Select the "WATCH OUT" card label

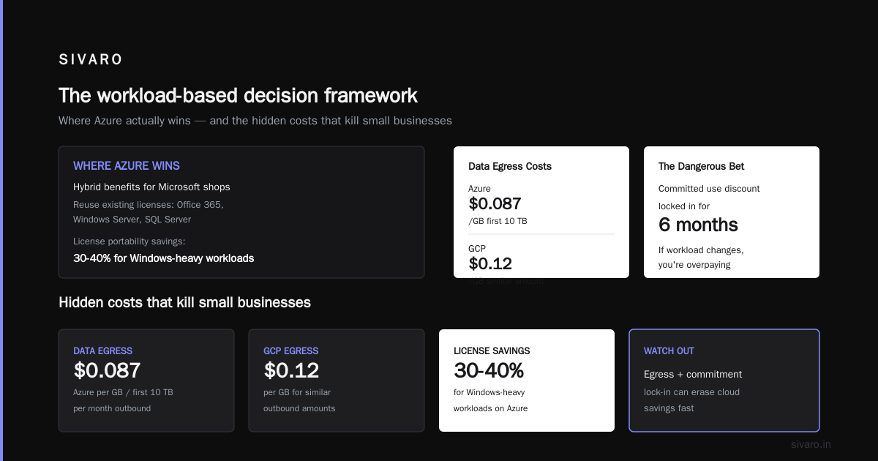(669, 351)
